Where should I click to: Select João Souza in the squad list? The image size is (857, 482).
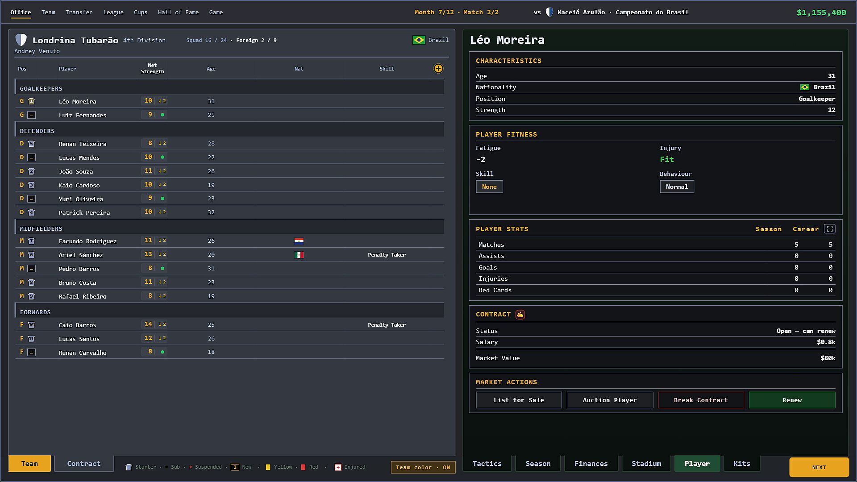click(x=229, y=171)
